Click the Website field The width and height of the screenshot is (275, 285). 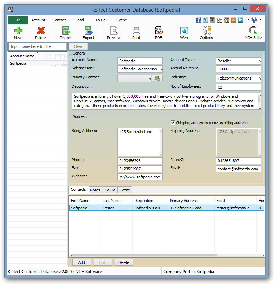tap(140, 177)
